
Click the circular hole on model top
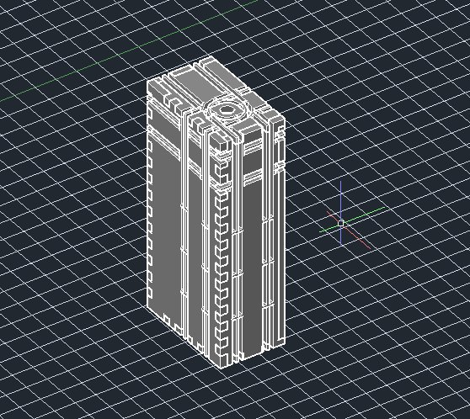tap(226, 109)
